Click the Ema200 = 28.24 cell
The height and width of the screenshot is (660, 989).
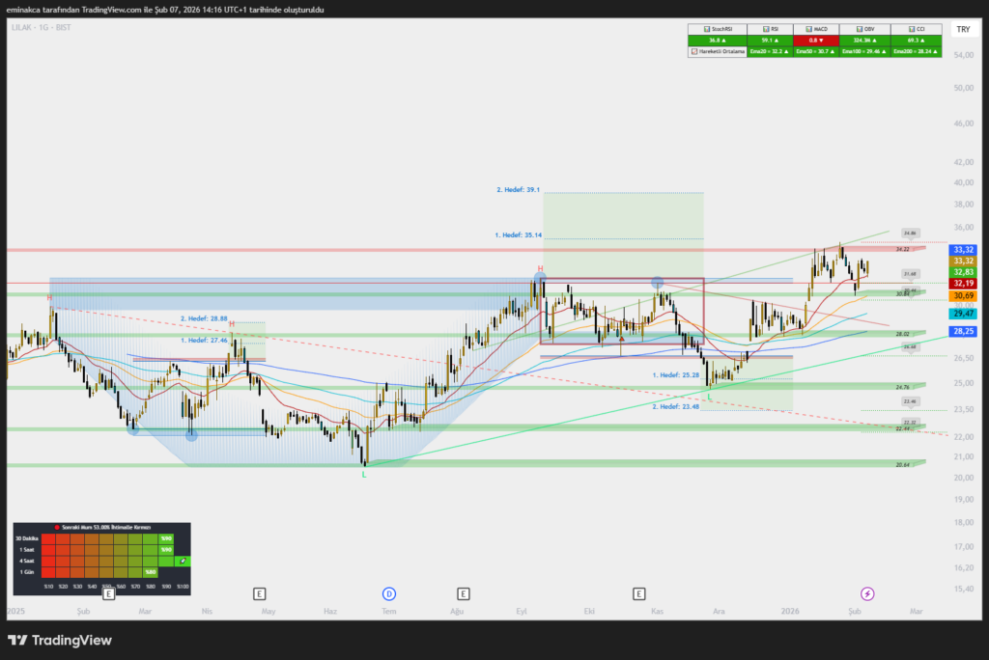(x=913, y=50)
